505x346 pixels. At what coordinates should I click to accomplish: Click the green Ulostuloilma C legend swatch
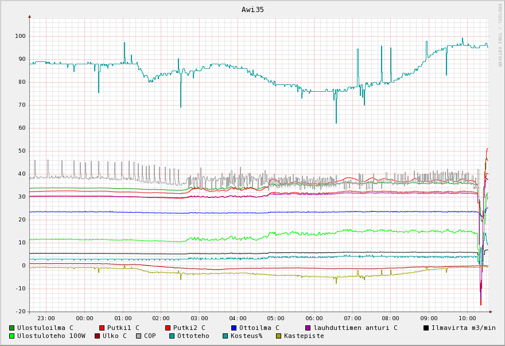(12, 328)
